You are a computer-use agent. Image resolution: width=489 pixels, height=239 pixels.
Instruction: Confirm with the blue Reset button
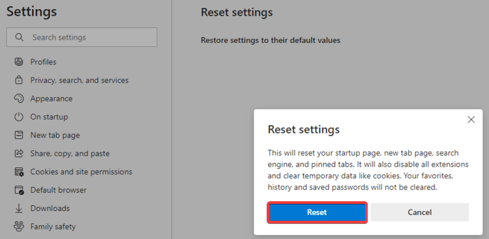click(x=317, y=212)
